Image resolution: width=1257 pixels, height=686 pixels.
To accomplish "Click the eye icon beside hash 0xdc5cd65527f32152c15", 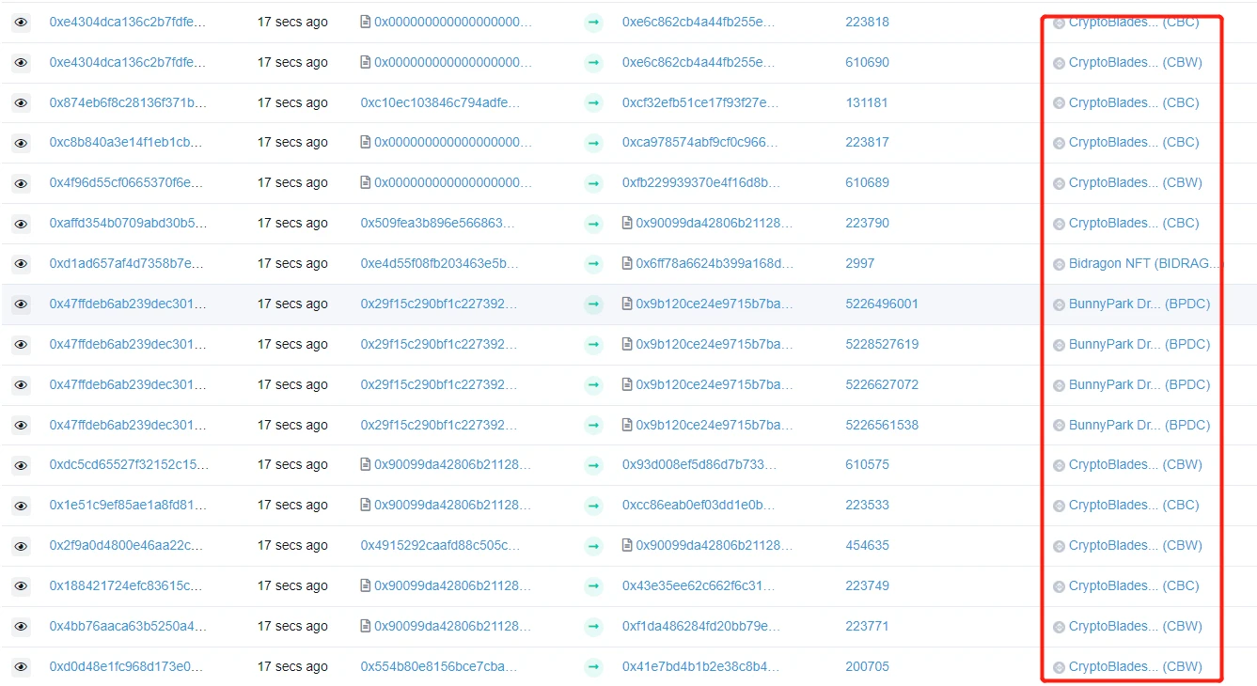I will (x=21, y=465).
